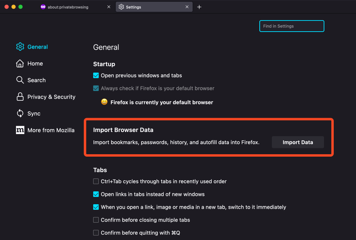356x240 pixels.
Task: Click the Privacy & Security lock icon
Action: [20, 97]
